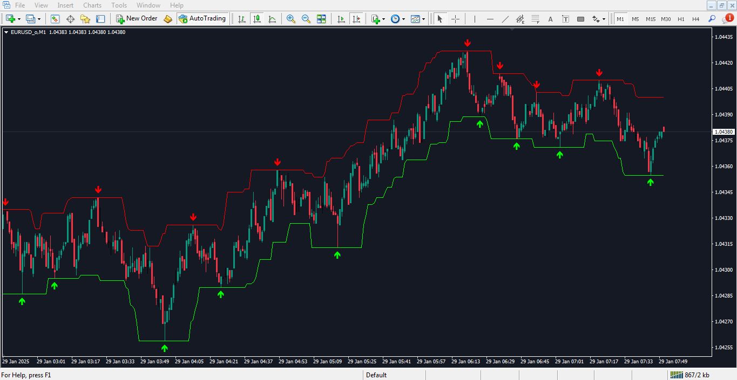Click the New Order button
The height and width of the screenshot is (380, 737).
(x=137, y=19)
